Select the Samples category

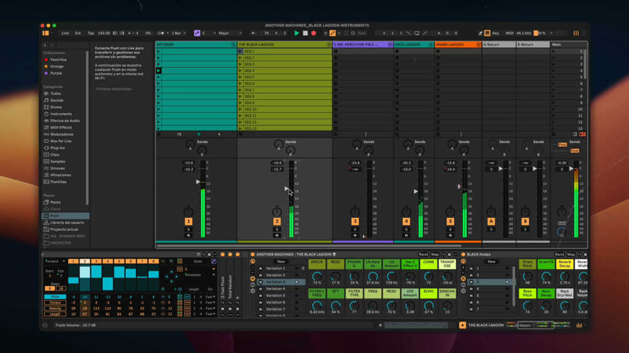point(58,161)
